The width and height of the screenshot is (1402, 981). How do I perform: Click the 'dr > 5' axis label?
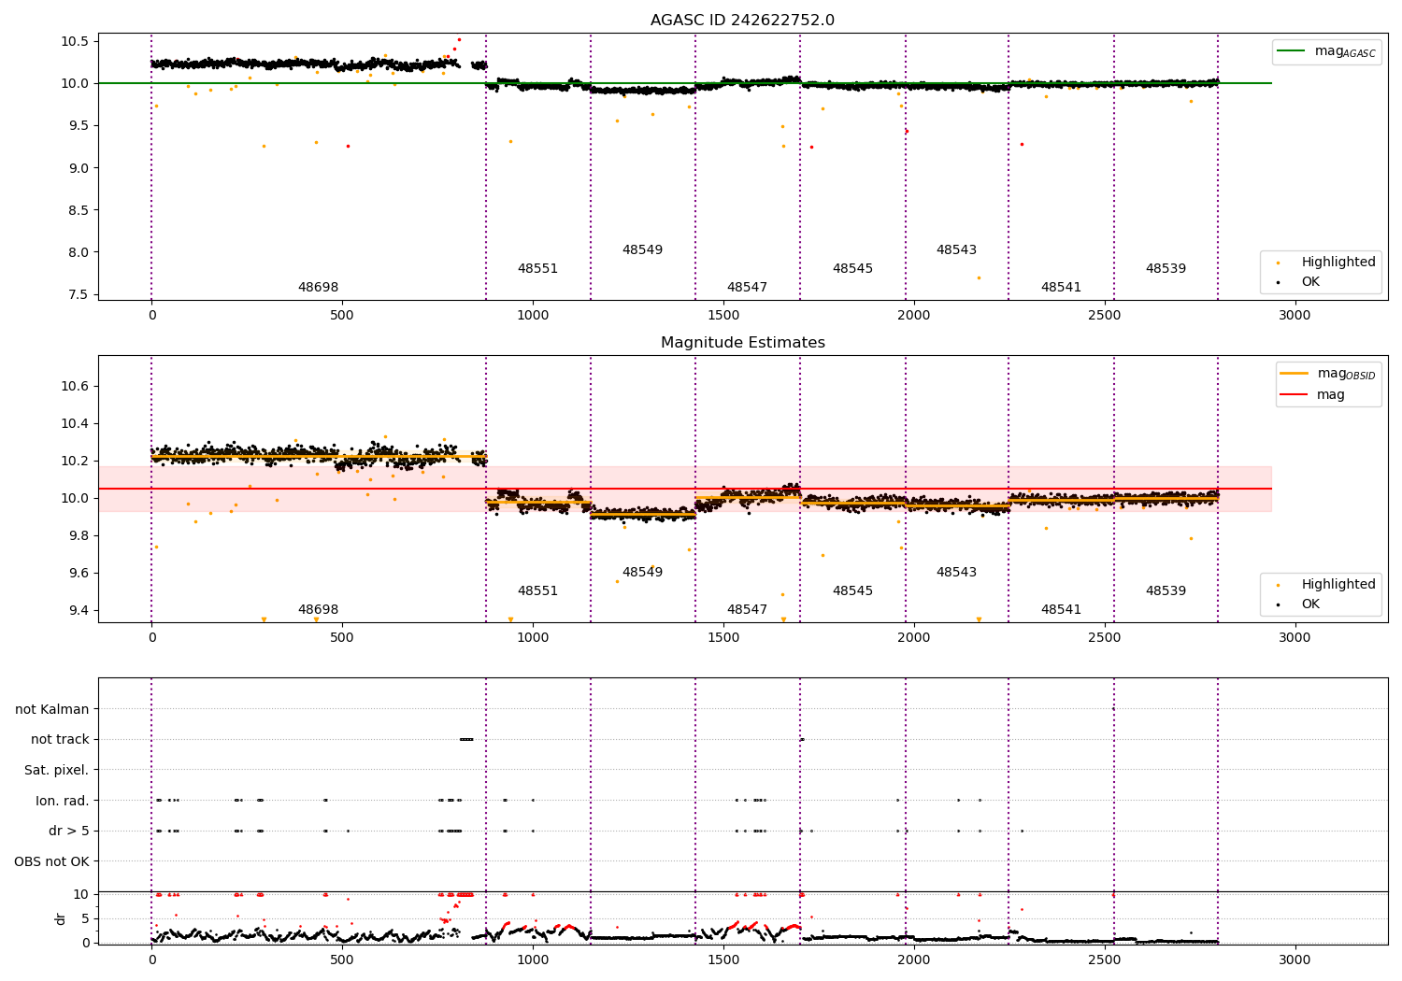pyautogui.click(x=69, y=831)
